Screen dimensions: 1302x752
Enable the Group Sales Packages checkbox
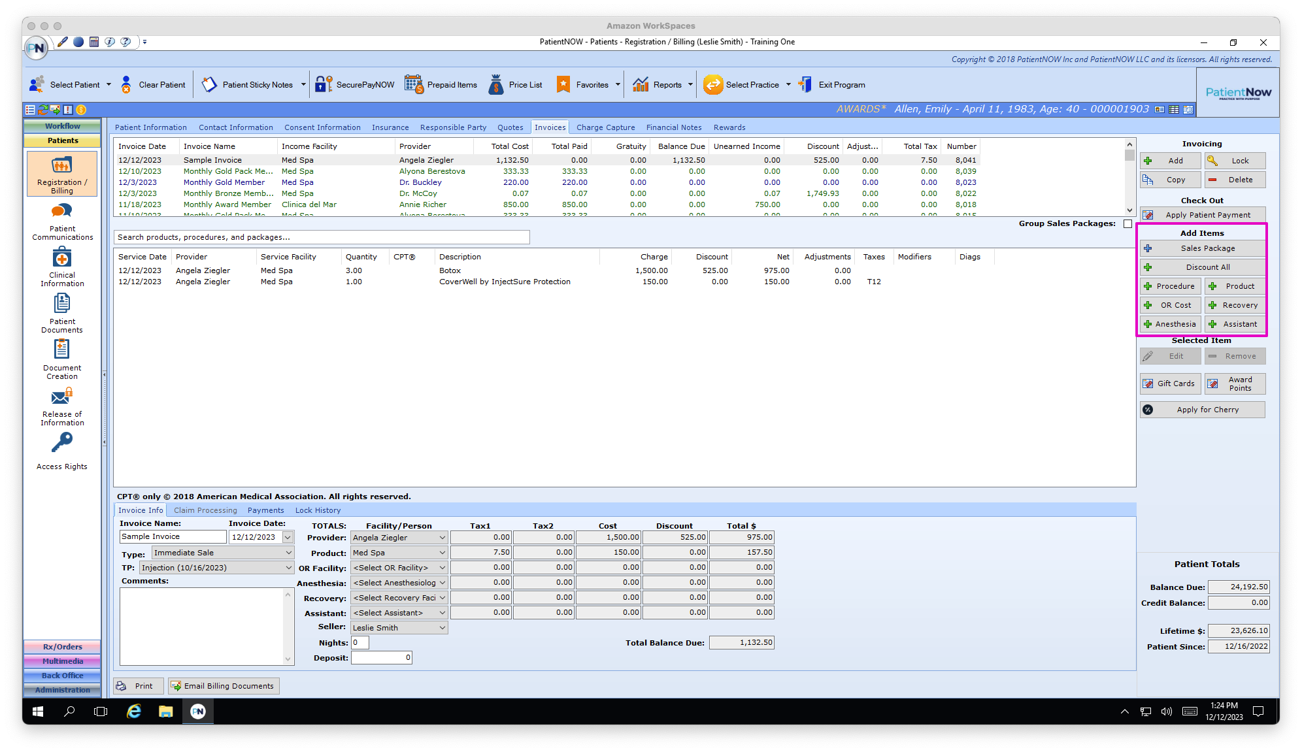(x=1127, y=223)
